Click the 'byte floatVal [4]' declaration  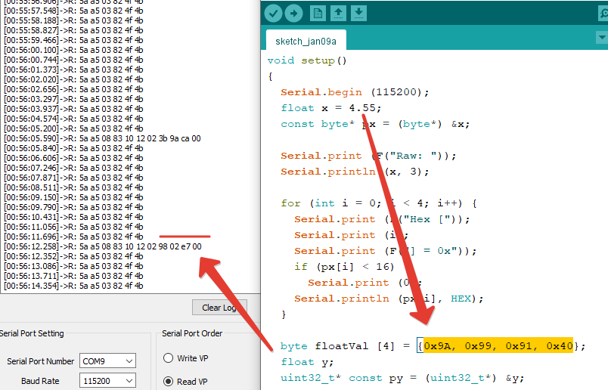pos(433,346)
